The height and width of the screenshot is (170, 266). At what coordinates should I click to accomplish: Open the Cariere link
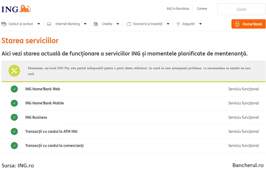(202, 9)
